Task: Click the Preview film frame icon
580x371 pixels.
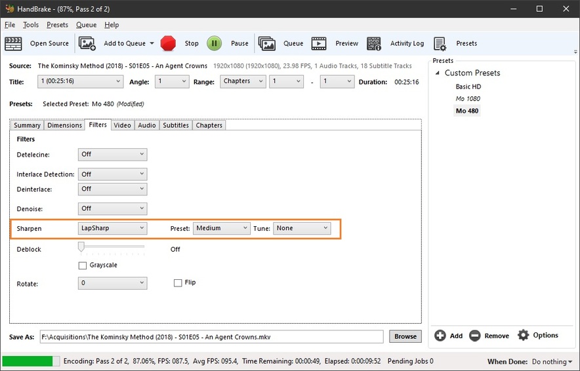Action: pyautogui.click(x=319, y=44)
